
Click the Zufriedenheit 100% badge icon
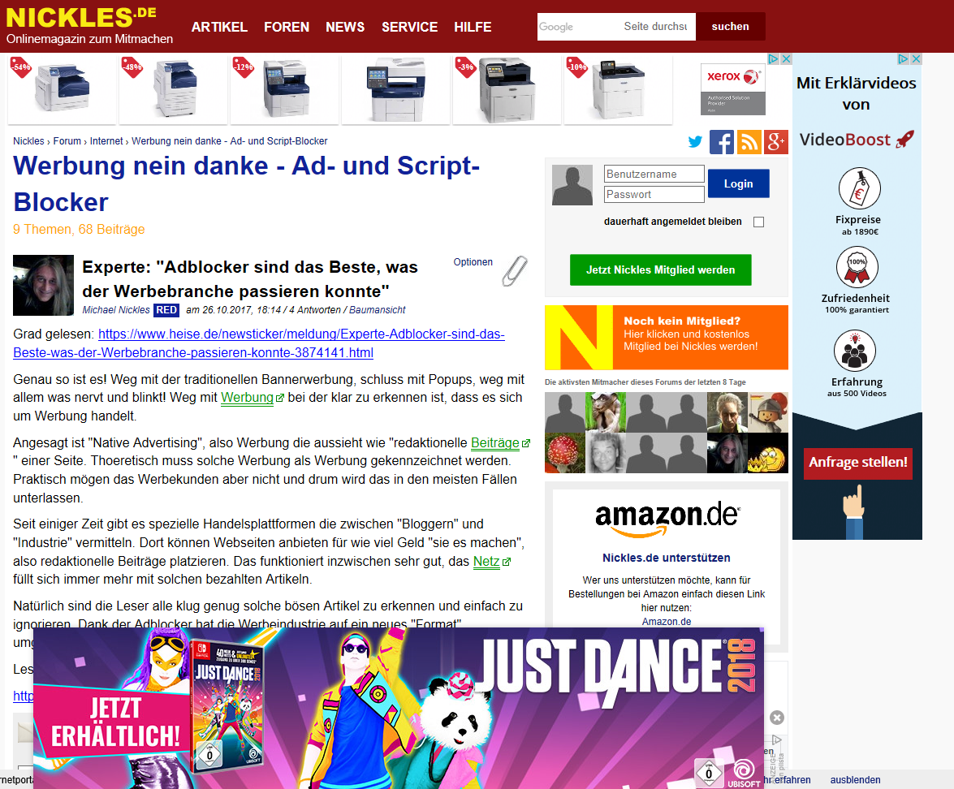coord(857,267)
